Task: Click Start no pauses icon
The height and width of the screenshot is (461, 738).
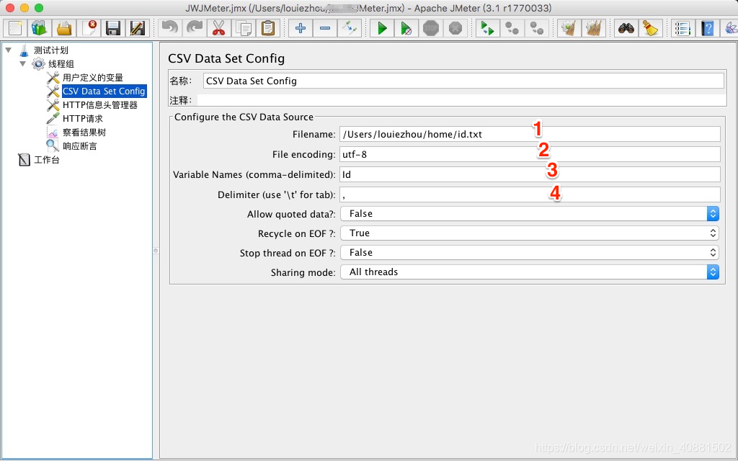Action: (x=406, y=28)
